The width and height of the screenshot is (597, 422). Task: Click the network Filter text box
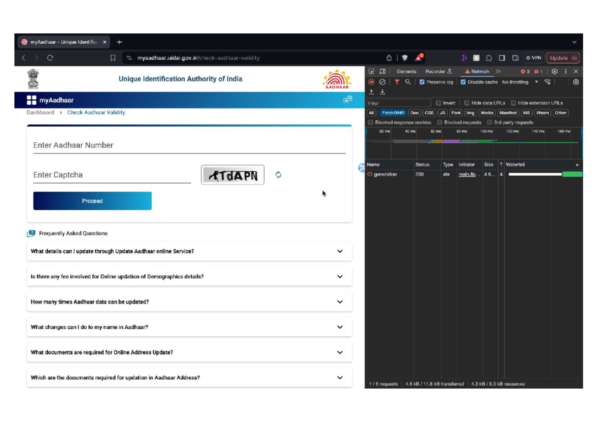[x=399, y=103]
